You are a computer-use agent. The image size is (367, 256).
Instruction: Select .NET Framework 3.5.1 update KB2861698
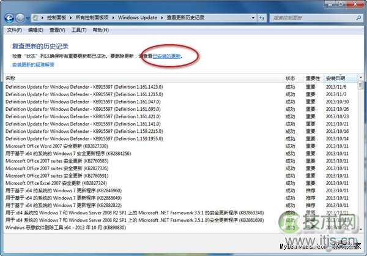tap(135, 220)
